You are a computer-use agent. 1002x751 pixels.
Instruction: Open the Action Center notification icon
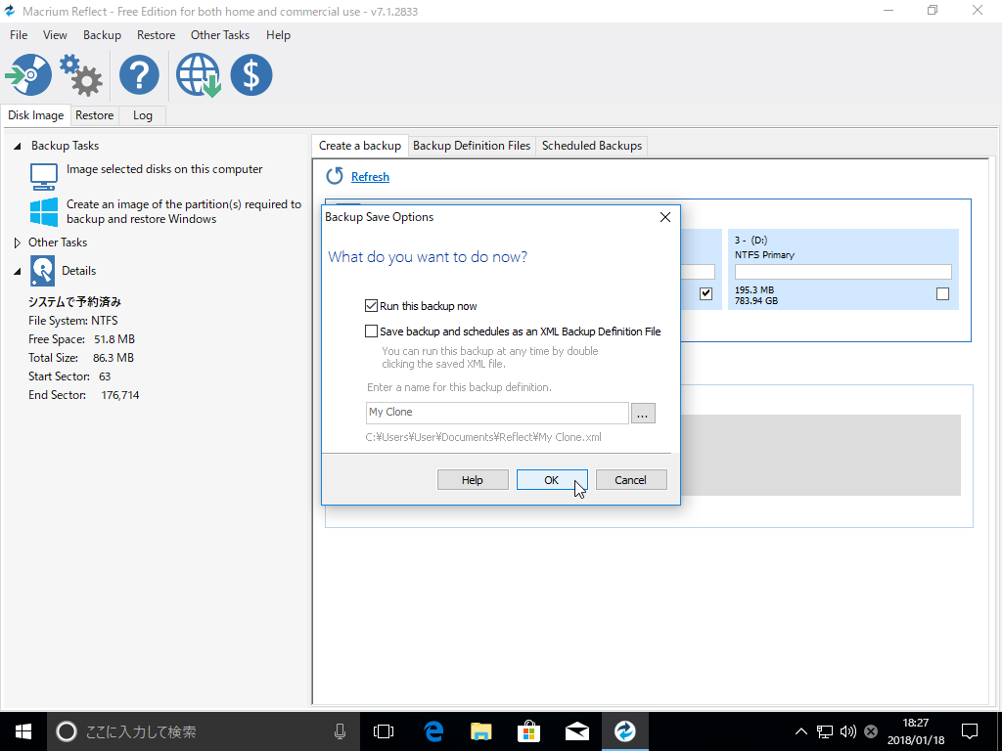970,731
